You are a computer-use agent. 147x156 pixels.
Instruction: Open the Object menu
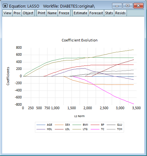pyautogui.click(x=28, y=13)
